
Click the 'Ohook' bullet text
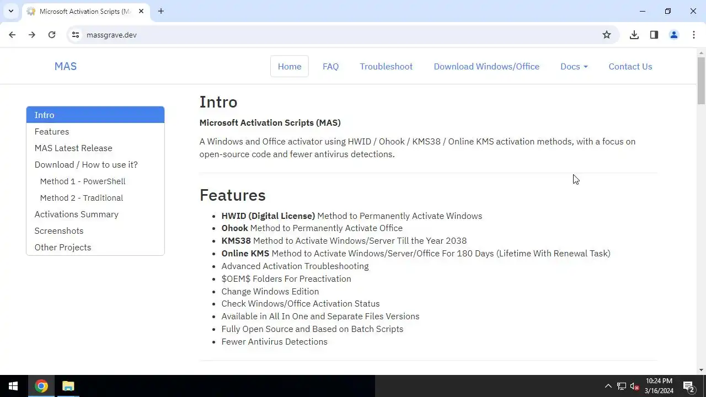pyautogui.click(x=235, y=228)
